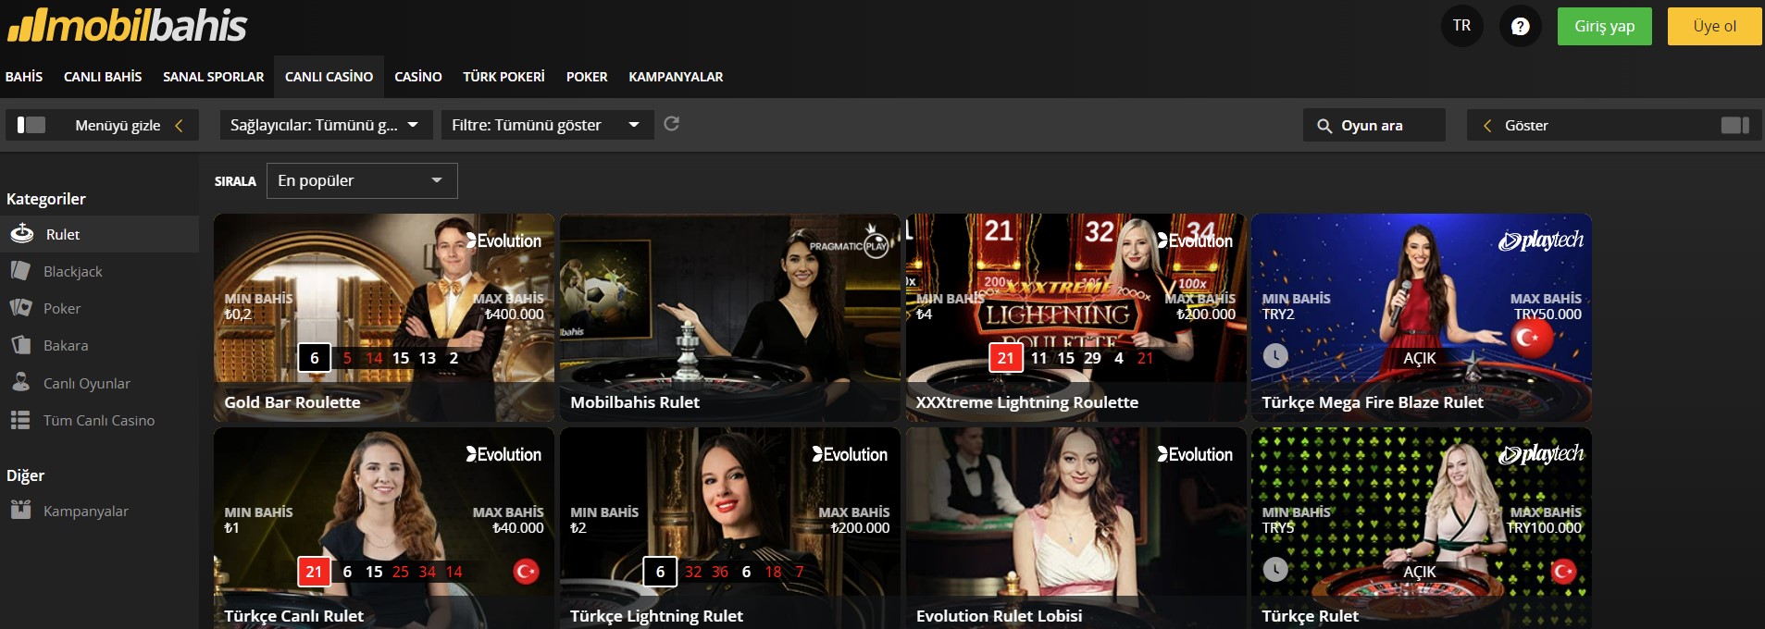Open the SANAL SPORLAR menu
Viewport: 1765px width, 629px height.
[x=213, y=77]
